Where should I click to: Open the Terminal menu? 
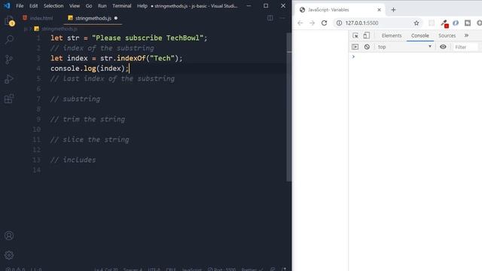click(x=122, y=6)
